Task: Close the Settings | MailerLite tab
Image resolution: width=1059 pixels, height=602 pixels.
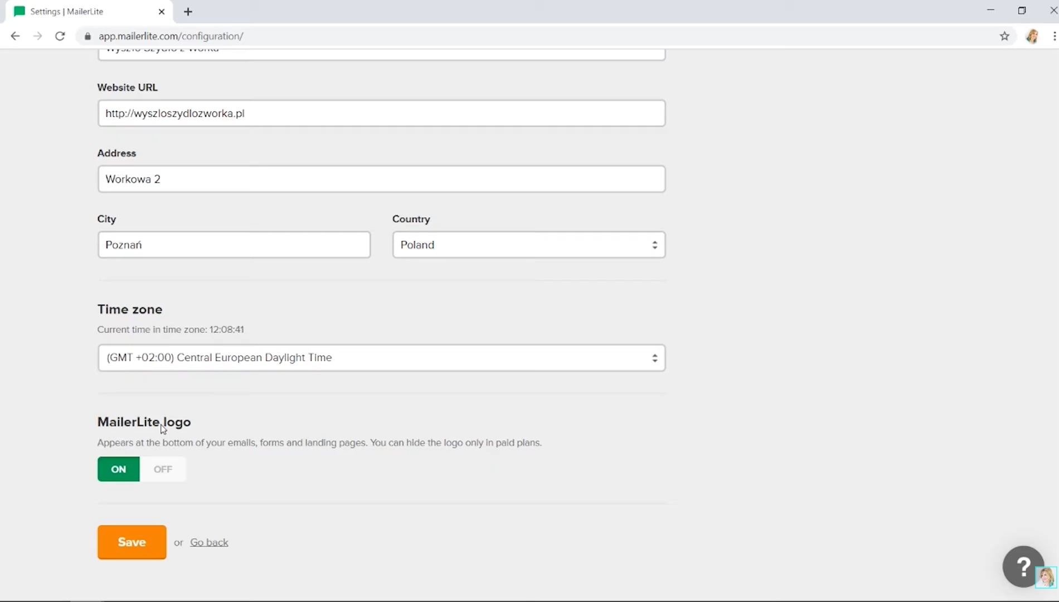Action: 162,12
